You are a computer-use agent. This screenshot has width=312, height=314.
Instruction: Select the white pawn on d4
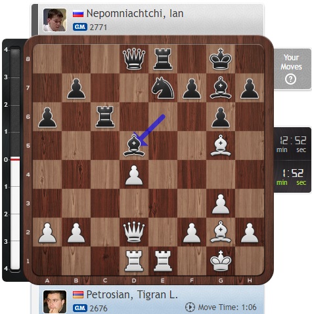[134, 175]
